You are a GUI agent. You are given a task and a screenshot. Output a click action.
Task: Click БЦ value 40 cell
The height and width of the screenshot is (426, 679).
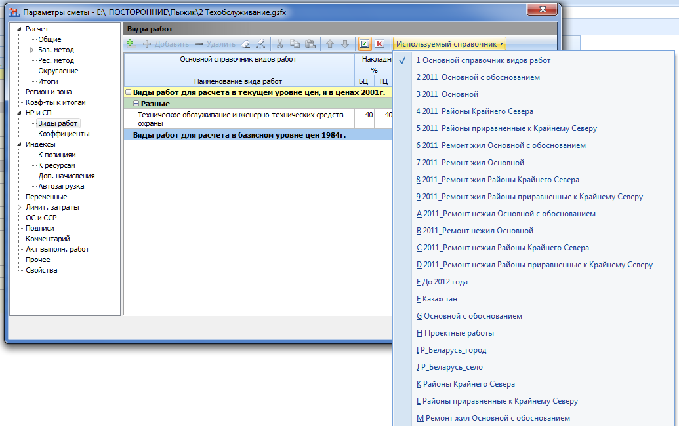[365, 119]
